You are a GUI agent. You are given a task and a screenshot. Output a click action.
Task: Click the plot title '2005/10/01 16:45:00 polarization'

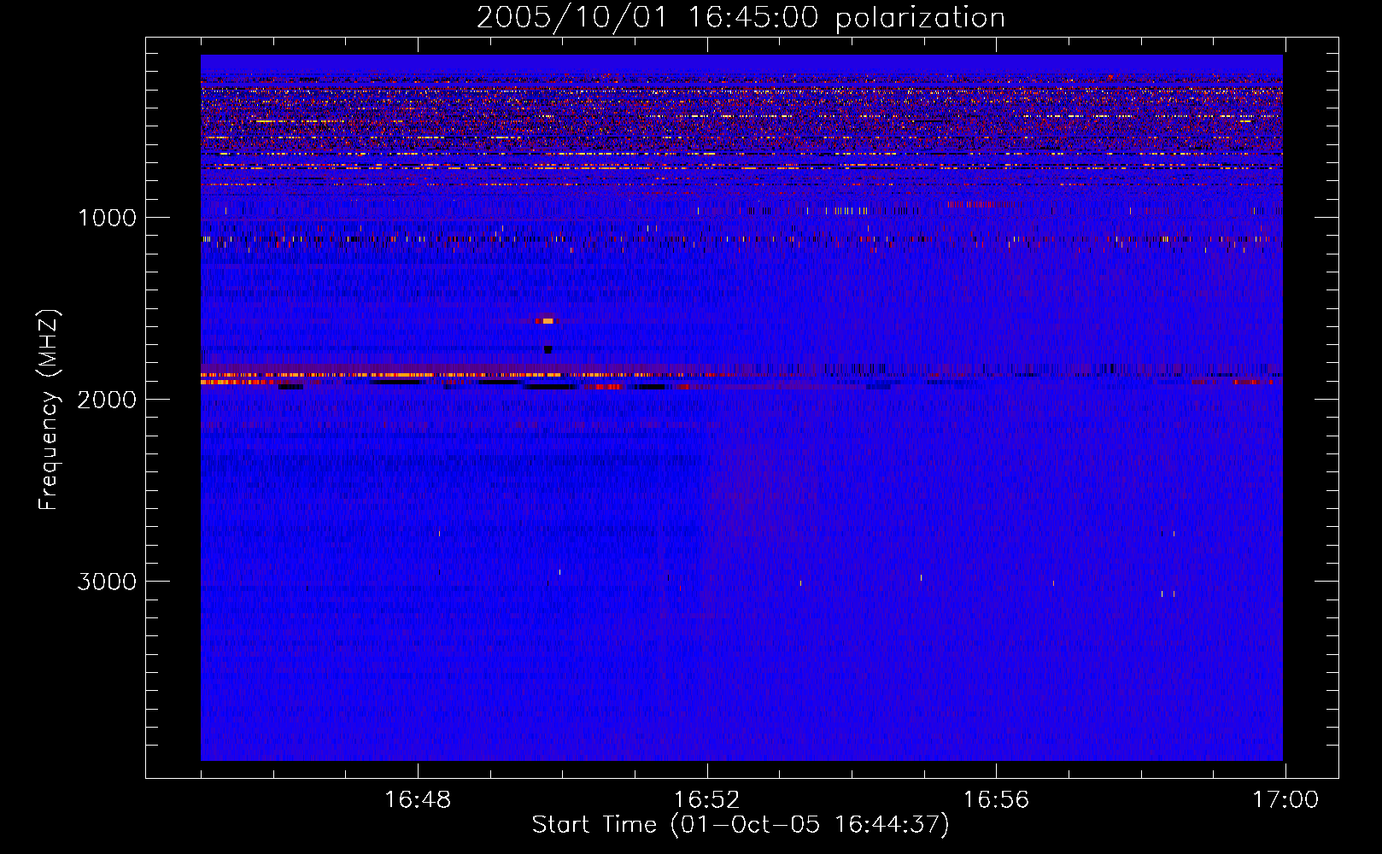pos(741,17)
